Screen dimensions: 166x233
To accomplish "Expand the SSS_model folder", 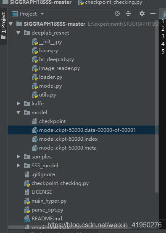I will coord(18,166).
